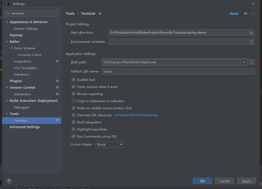Image resolution: width=262 pixels, height=189 pixels.
Task: Click the Cancel button
Action: coord(224,181)
